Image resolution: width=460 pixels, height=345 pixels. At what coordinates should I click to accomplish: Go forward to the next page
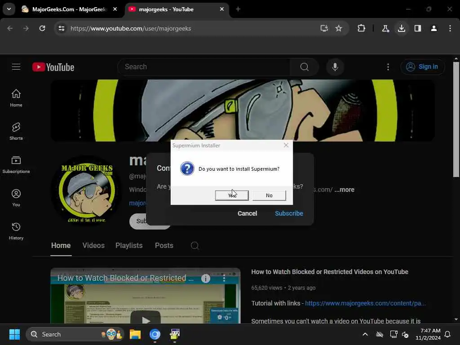[26, 28]
